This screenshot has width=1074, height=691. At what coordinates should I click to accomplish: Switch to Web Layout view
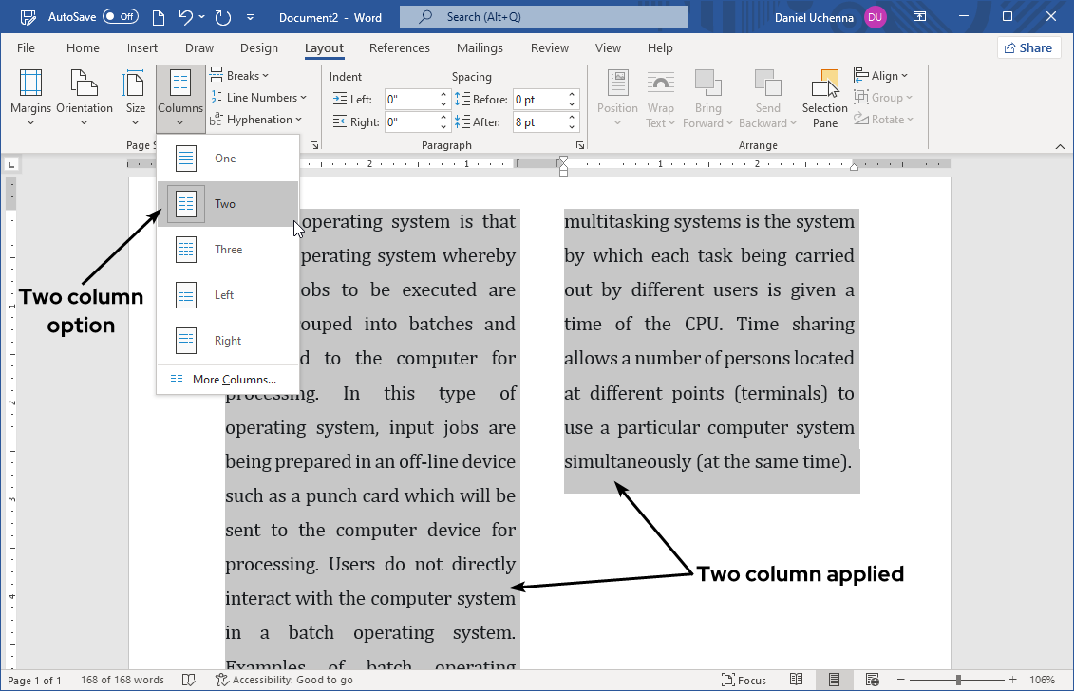point(872,680)
